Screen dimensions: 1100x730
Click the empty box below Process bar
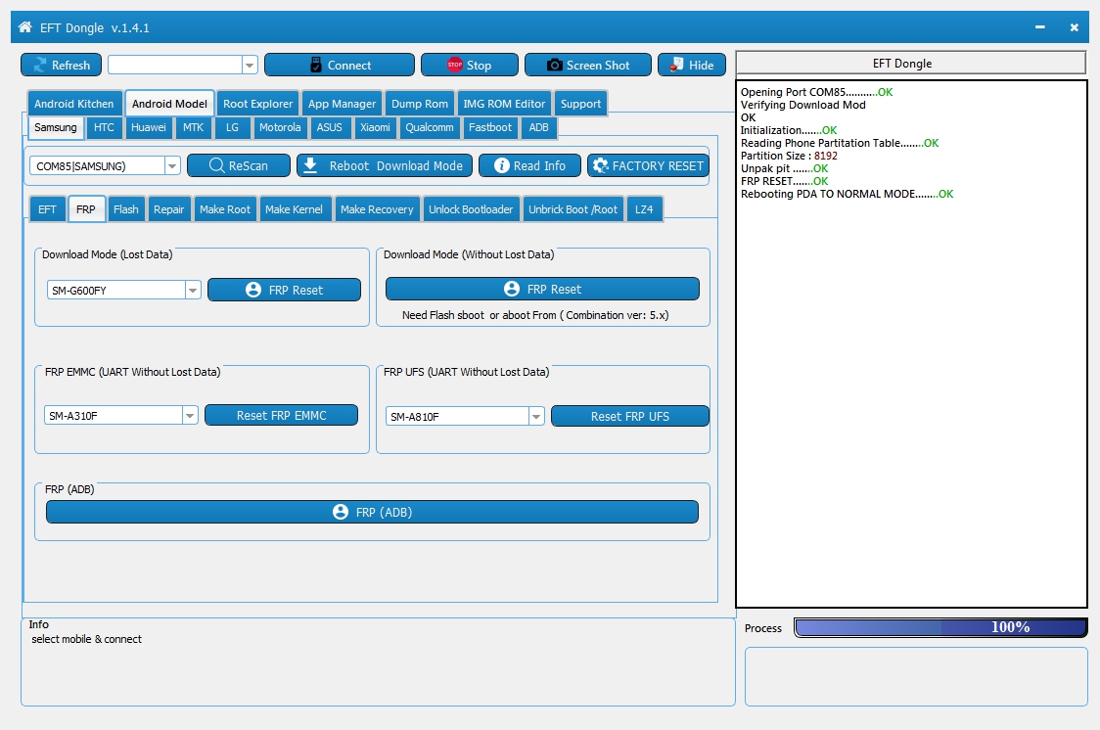(x=916, y=676)
